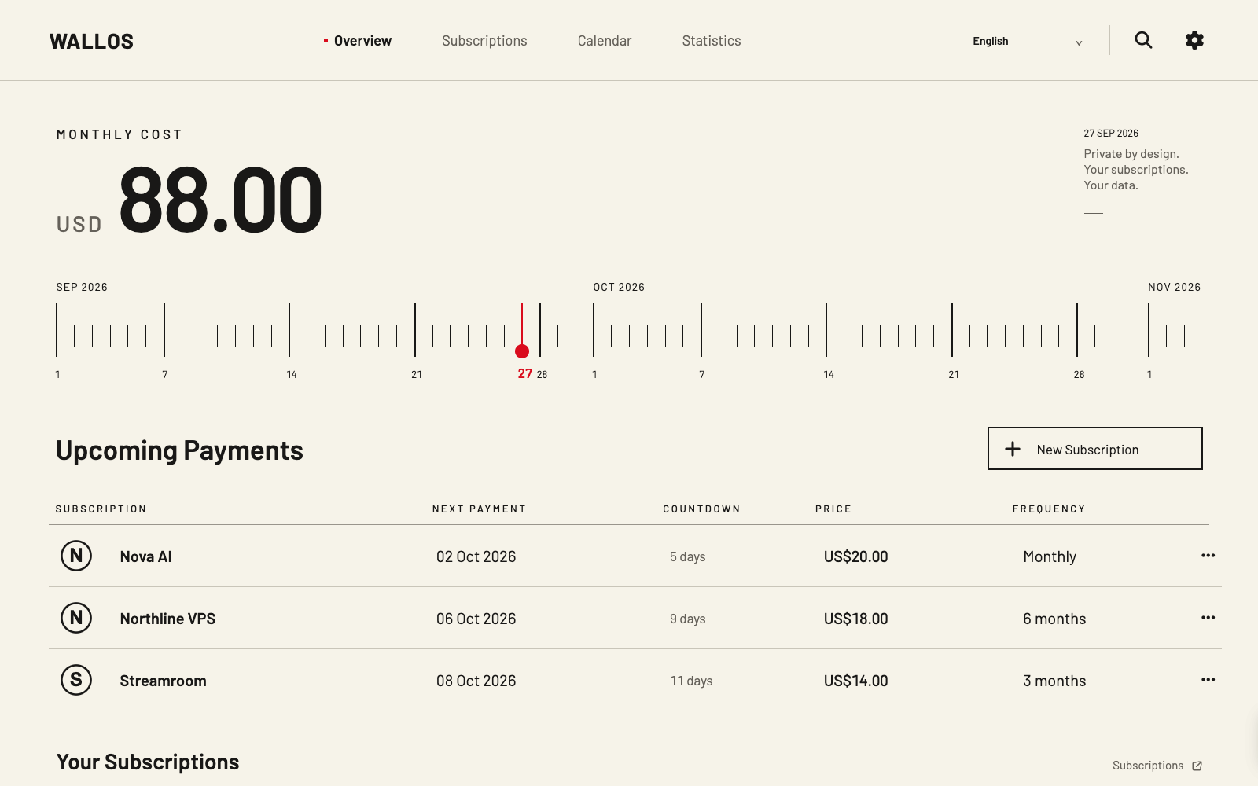
Task: Click the Next Payment column header
Action: (479, 509)
